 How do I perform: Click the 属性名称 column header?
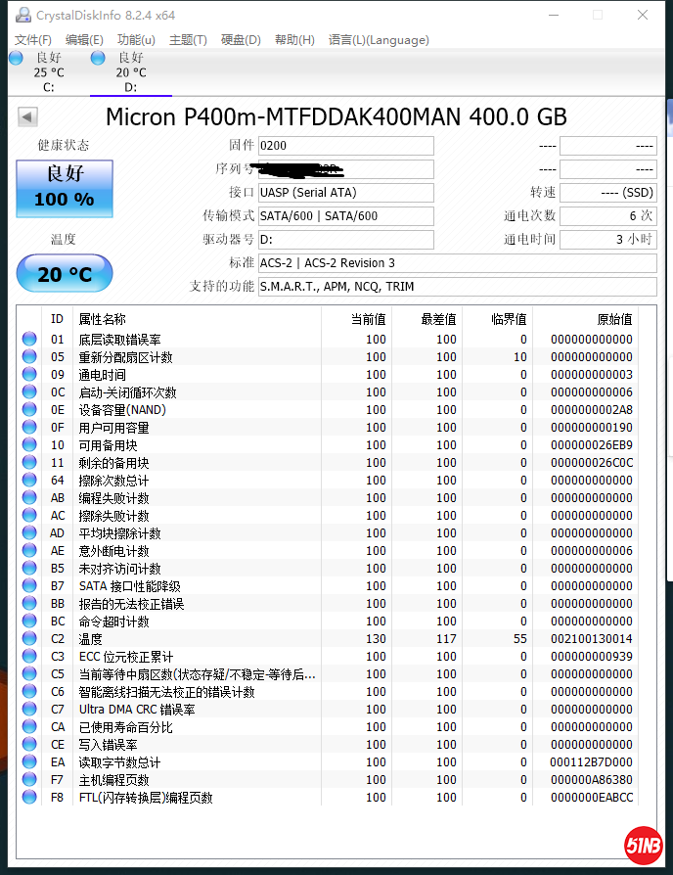point(103,319)
